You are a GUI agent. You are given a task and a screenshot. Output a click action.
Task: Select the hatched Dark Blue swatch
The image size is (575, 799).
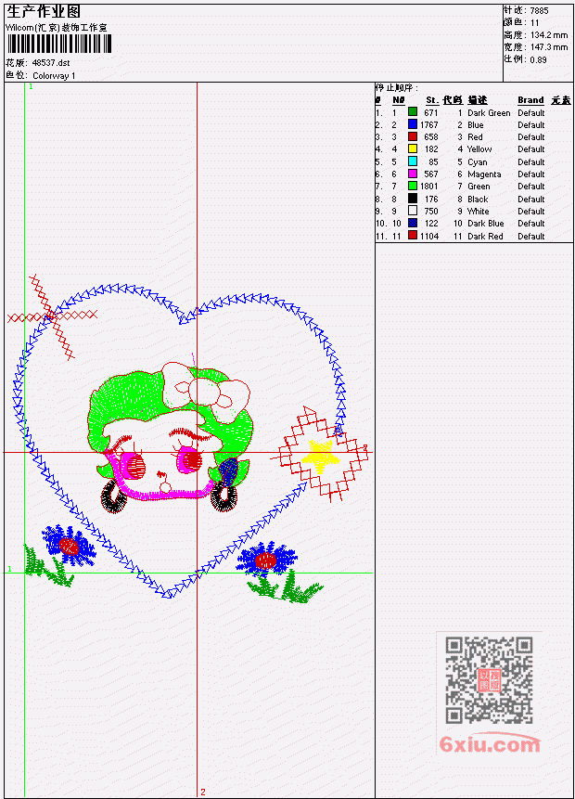(x=413, y=224)
